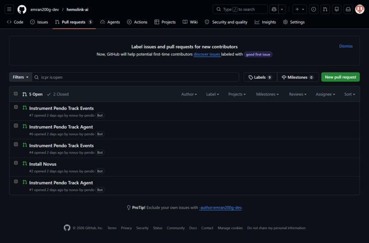Screen dimensions: 369x243
Task: Expand the Label filter dropdown
Action: (x=212, y=94)
